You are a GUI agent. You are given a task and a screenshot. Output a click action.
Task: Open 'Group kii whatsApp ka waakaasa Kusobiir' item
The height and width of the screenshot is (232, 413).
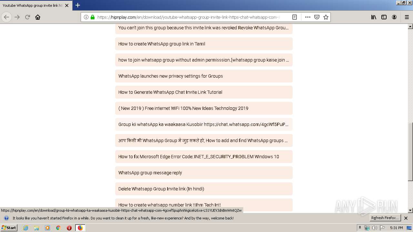coord(204,124)
